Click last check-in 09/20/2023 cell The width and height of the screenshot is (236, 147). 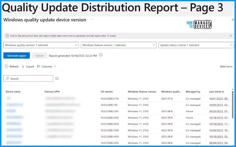tap(219, 111)
